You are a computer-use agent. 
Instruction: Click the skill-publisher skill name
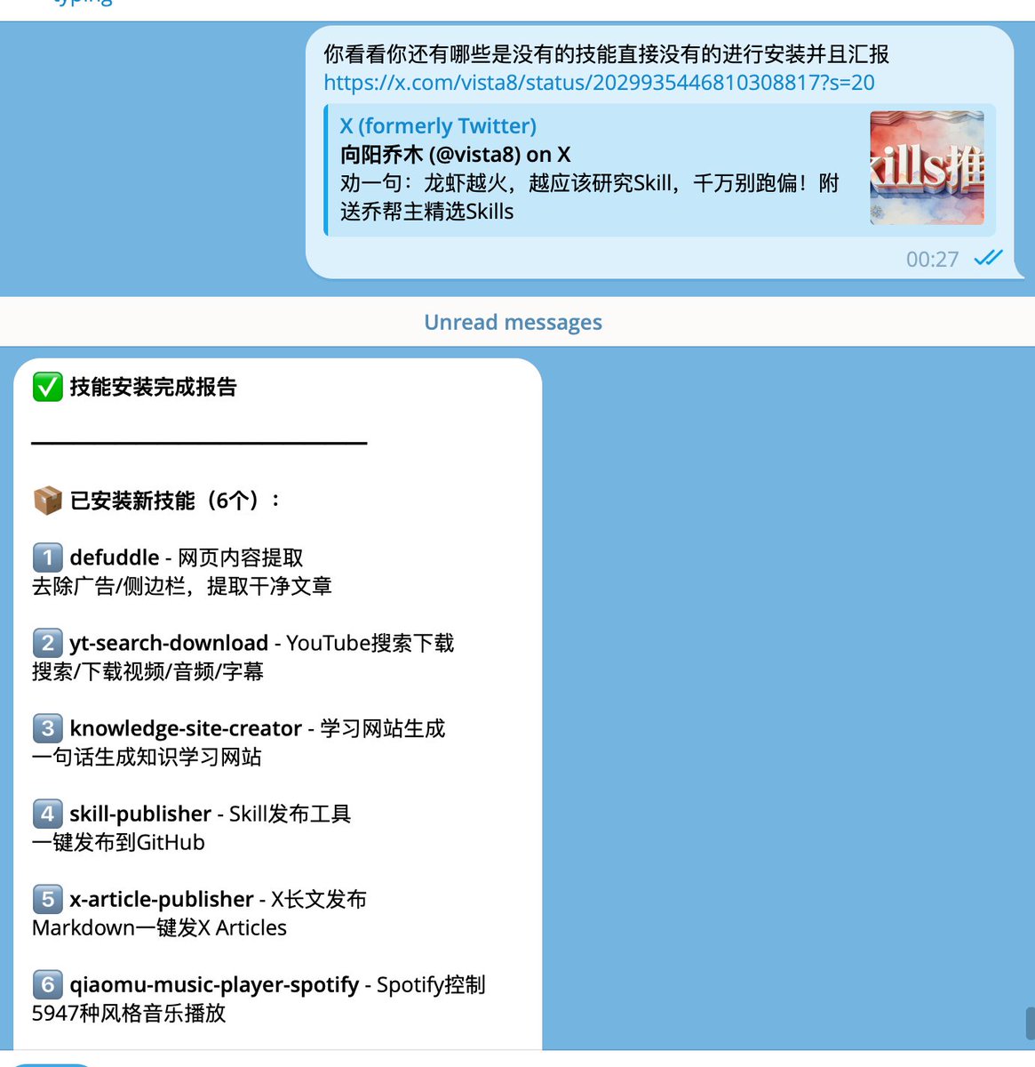point(140,814)
